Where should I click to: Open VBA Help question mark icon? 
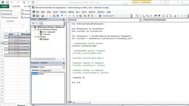click(100, 16)
